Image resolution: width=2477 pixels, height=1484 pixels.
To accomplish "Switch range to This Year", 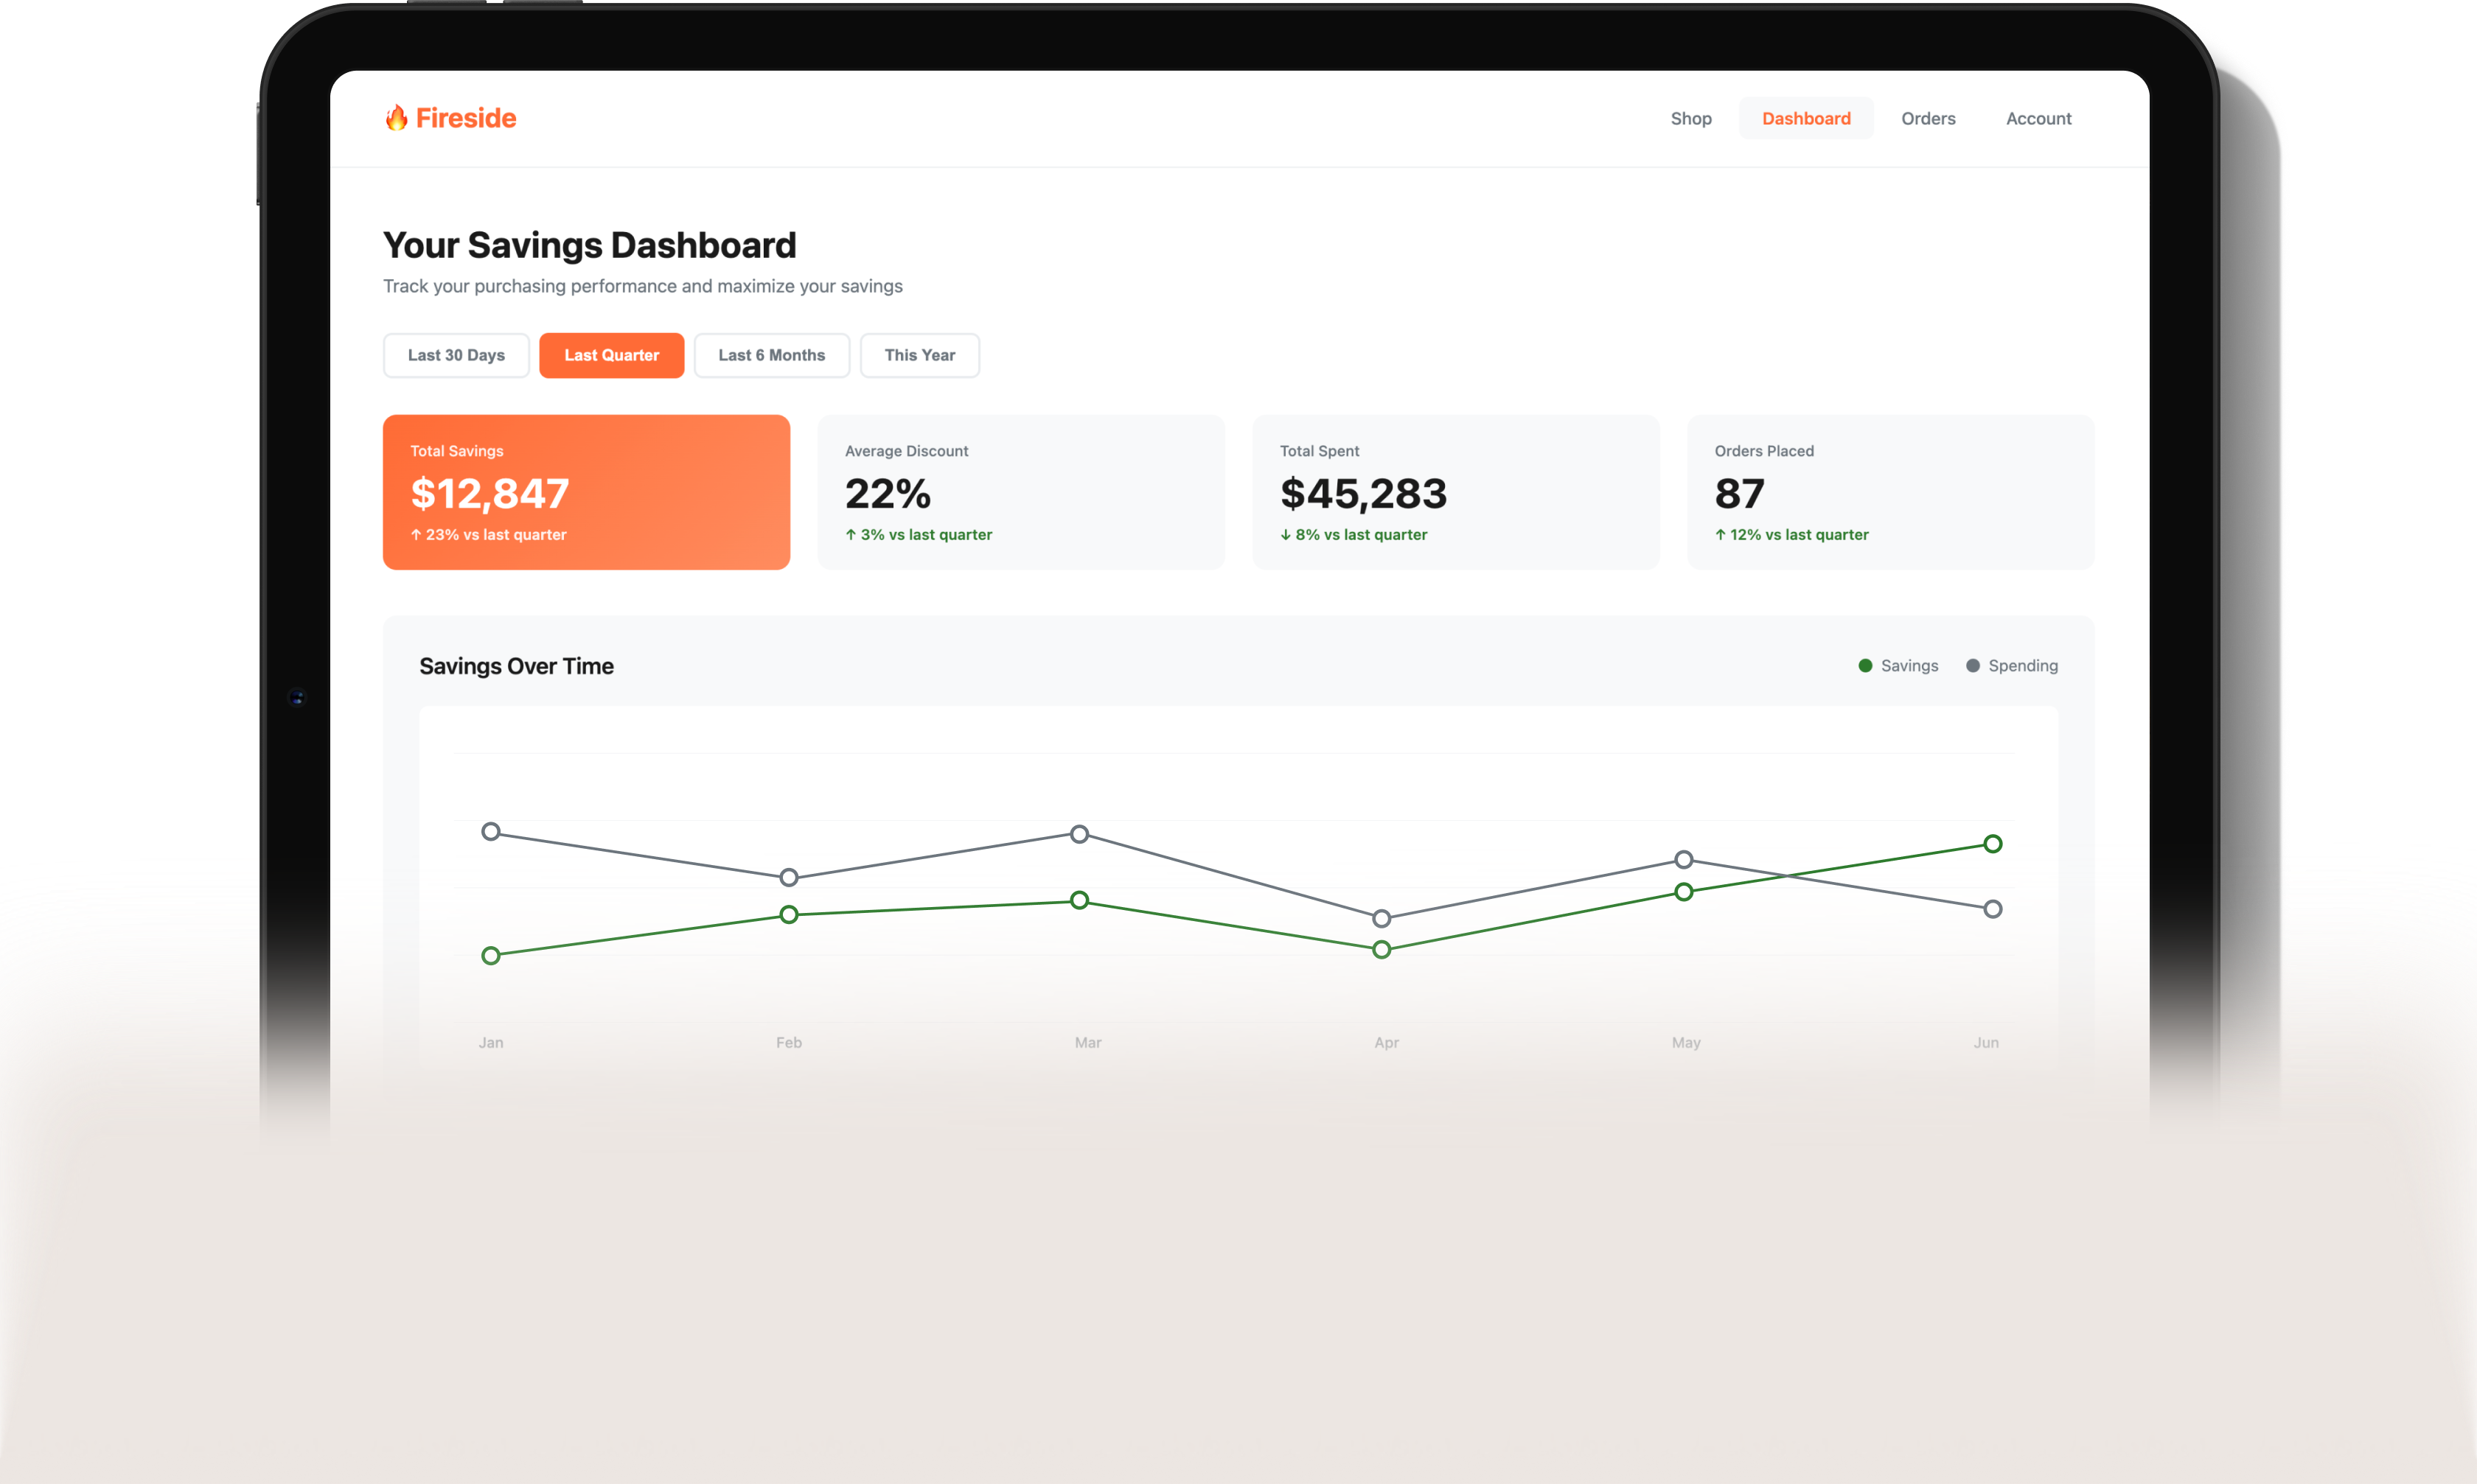I will (x=919, y=355).
